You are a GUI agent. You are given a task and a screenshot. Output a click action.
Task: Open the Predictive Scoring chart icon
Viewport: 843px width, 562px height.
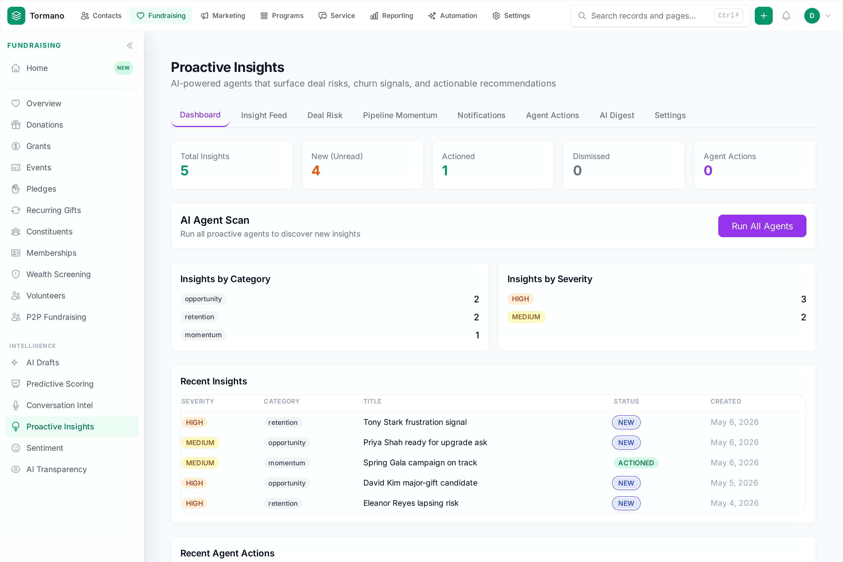[16, 384]
